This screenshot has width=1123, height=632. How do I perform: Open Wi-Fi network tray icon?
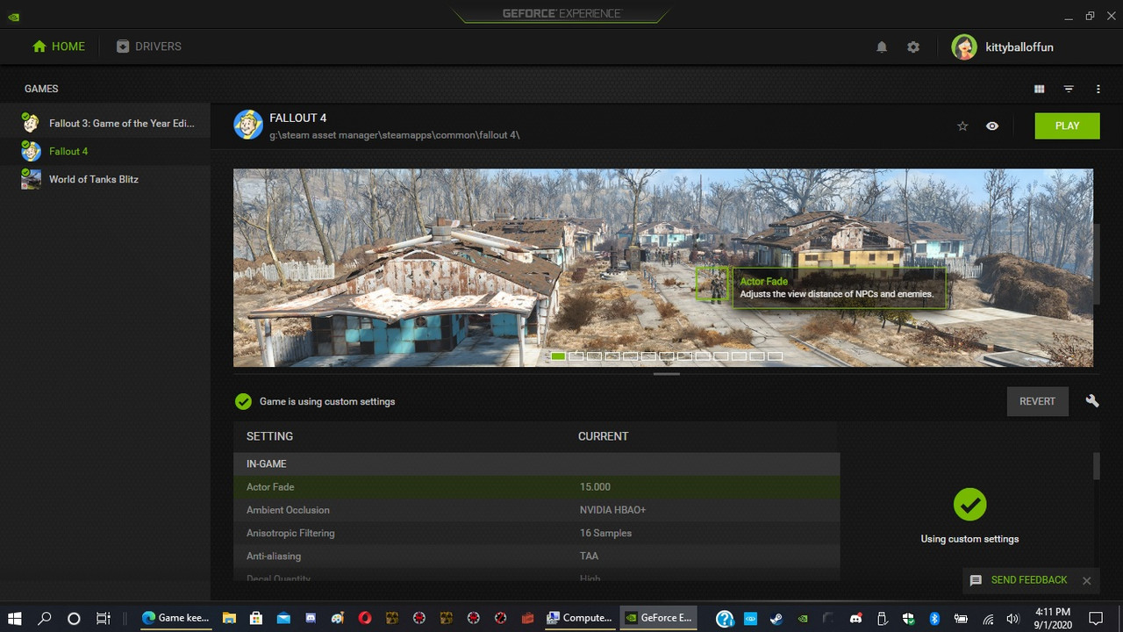[988, 618]
